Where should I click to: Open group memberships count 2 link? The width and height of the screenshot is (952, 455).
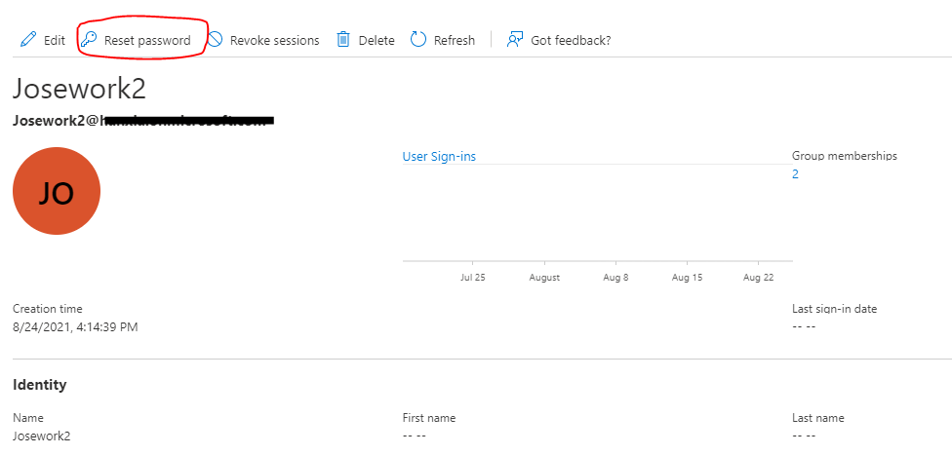795,174
